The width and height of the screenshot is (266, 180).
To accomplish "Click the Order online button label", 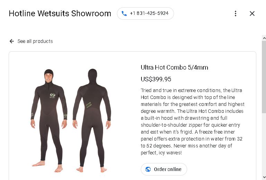I will pyautogui.click(x=168, y=169).
